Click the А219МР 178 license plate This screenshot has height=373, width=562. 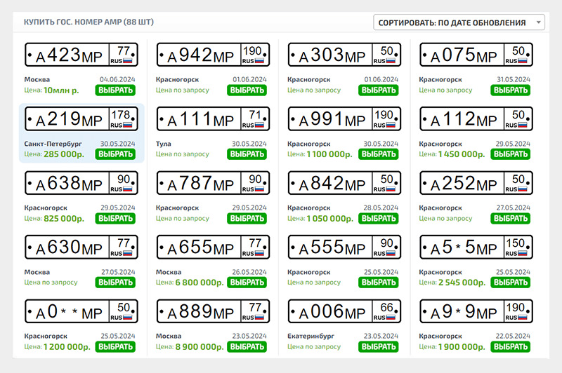pyautogui.click(x=81, y=118)
